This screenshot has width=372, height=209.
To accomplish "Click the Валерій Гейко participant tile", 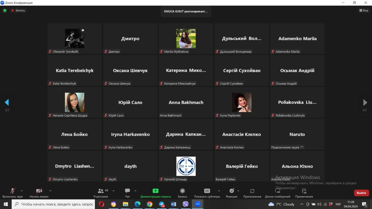I will pyautogui.click(x=242, y=166).
